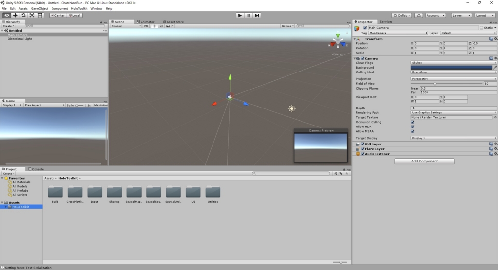Open the Utilities folder
The height and width of the screenshot is (270, 498).
coord(213,195)
